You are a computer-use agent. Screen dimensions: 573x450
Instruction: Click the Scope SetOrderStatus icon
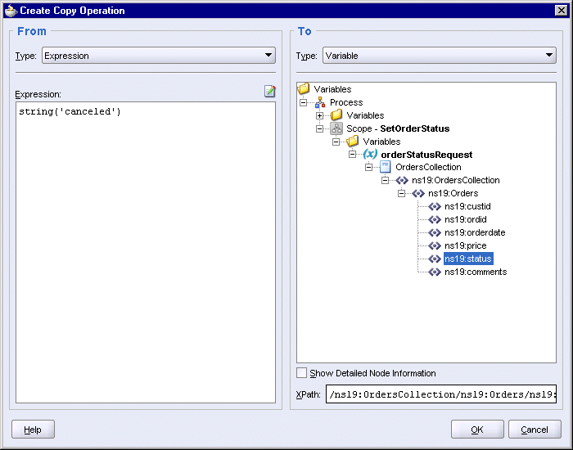point(336,128)
